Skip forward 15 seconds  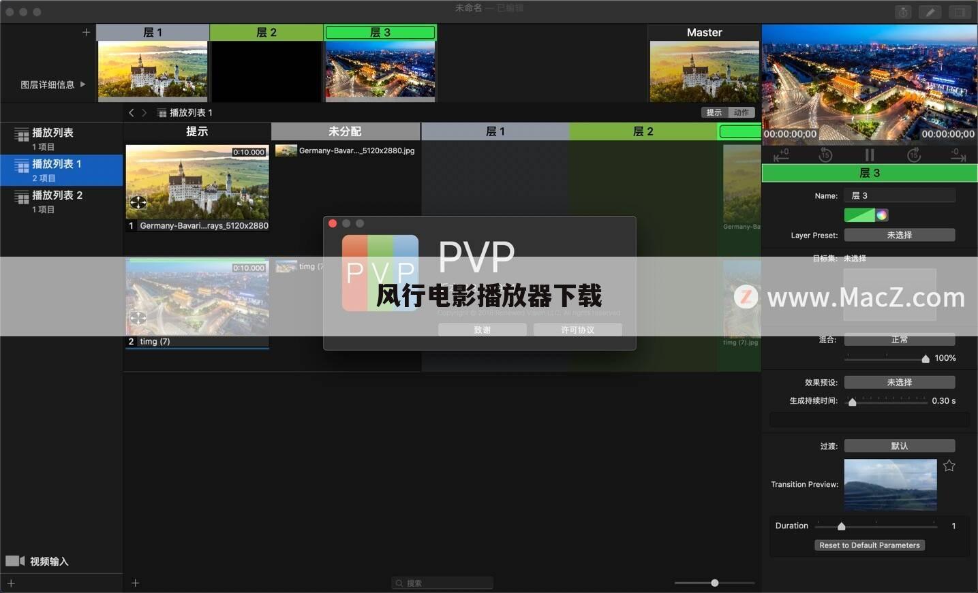pyautogui.click(x=914, y=155)
